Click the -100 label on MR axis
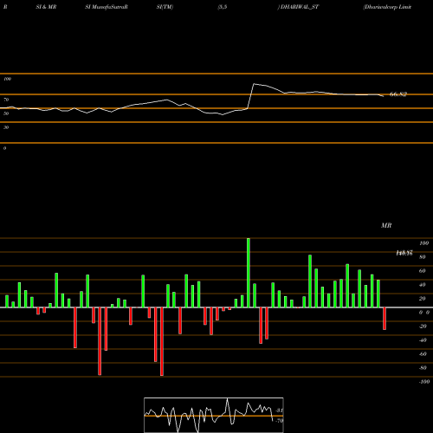Image resolution: width=433 pixels, height=433 pixels. point(424,382)
